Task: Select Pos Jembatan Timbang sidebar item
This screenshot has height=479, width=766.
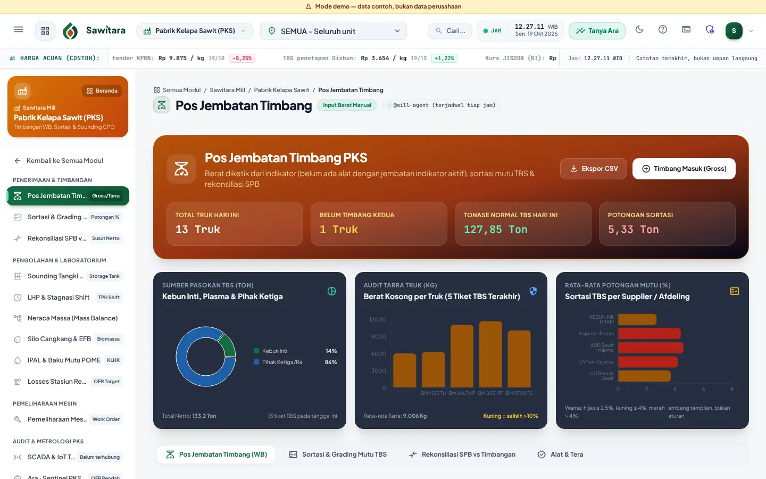Action: click(x=68, y=196)
